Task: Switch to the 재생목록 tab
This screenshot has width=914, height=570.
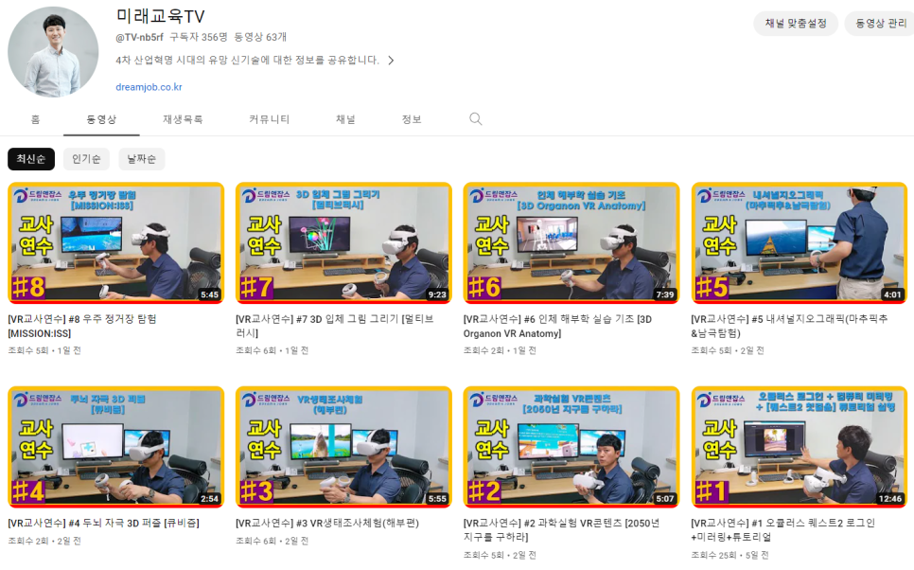Action: [x=183, y=119]
